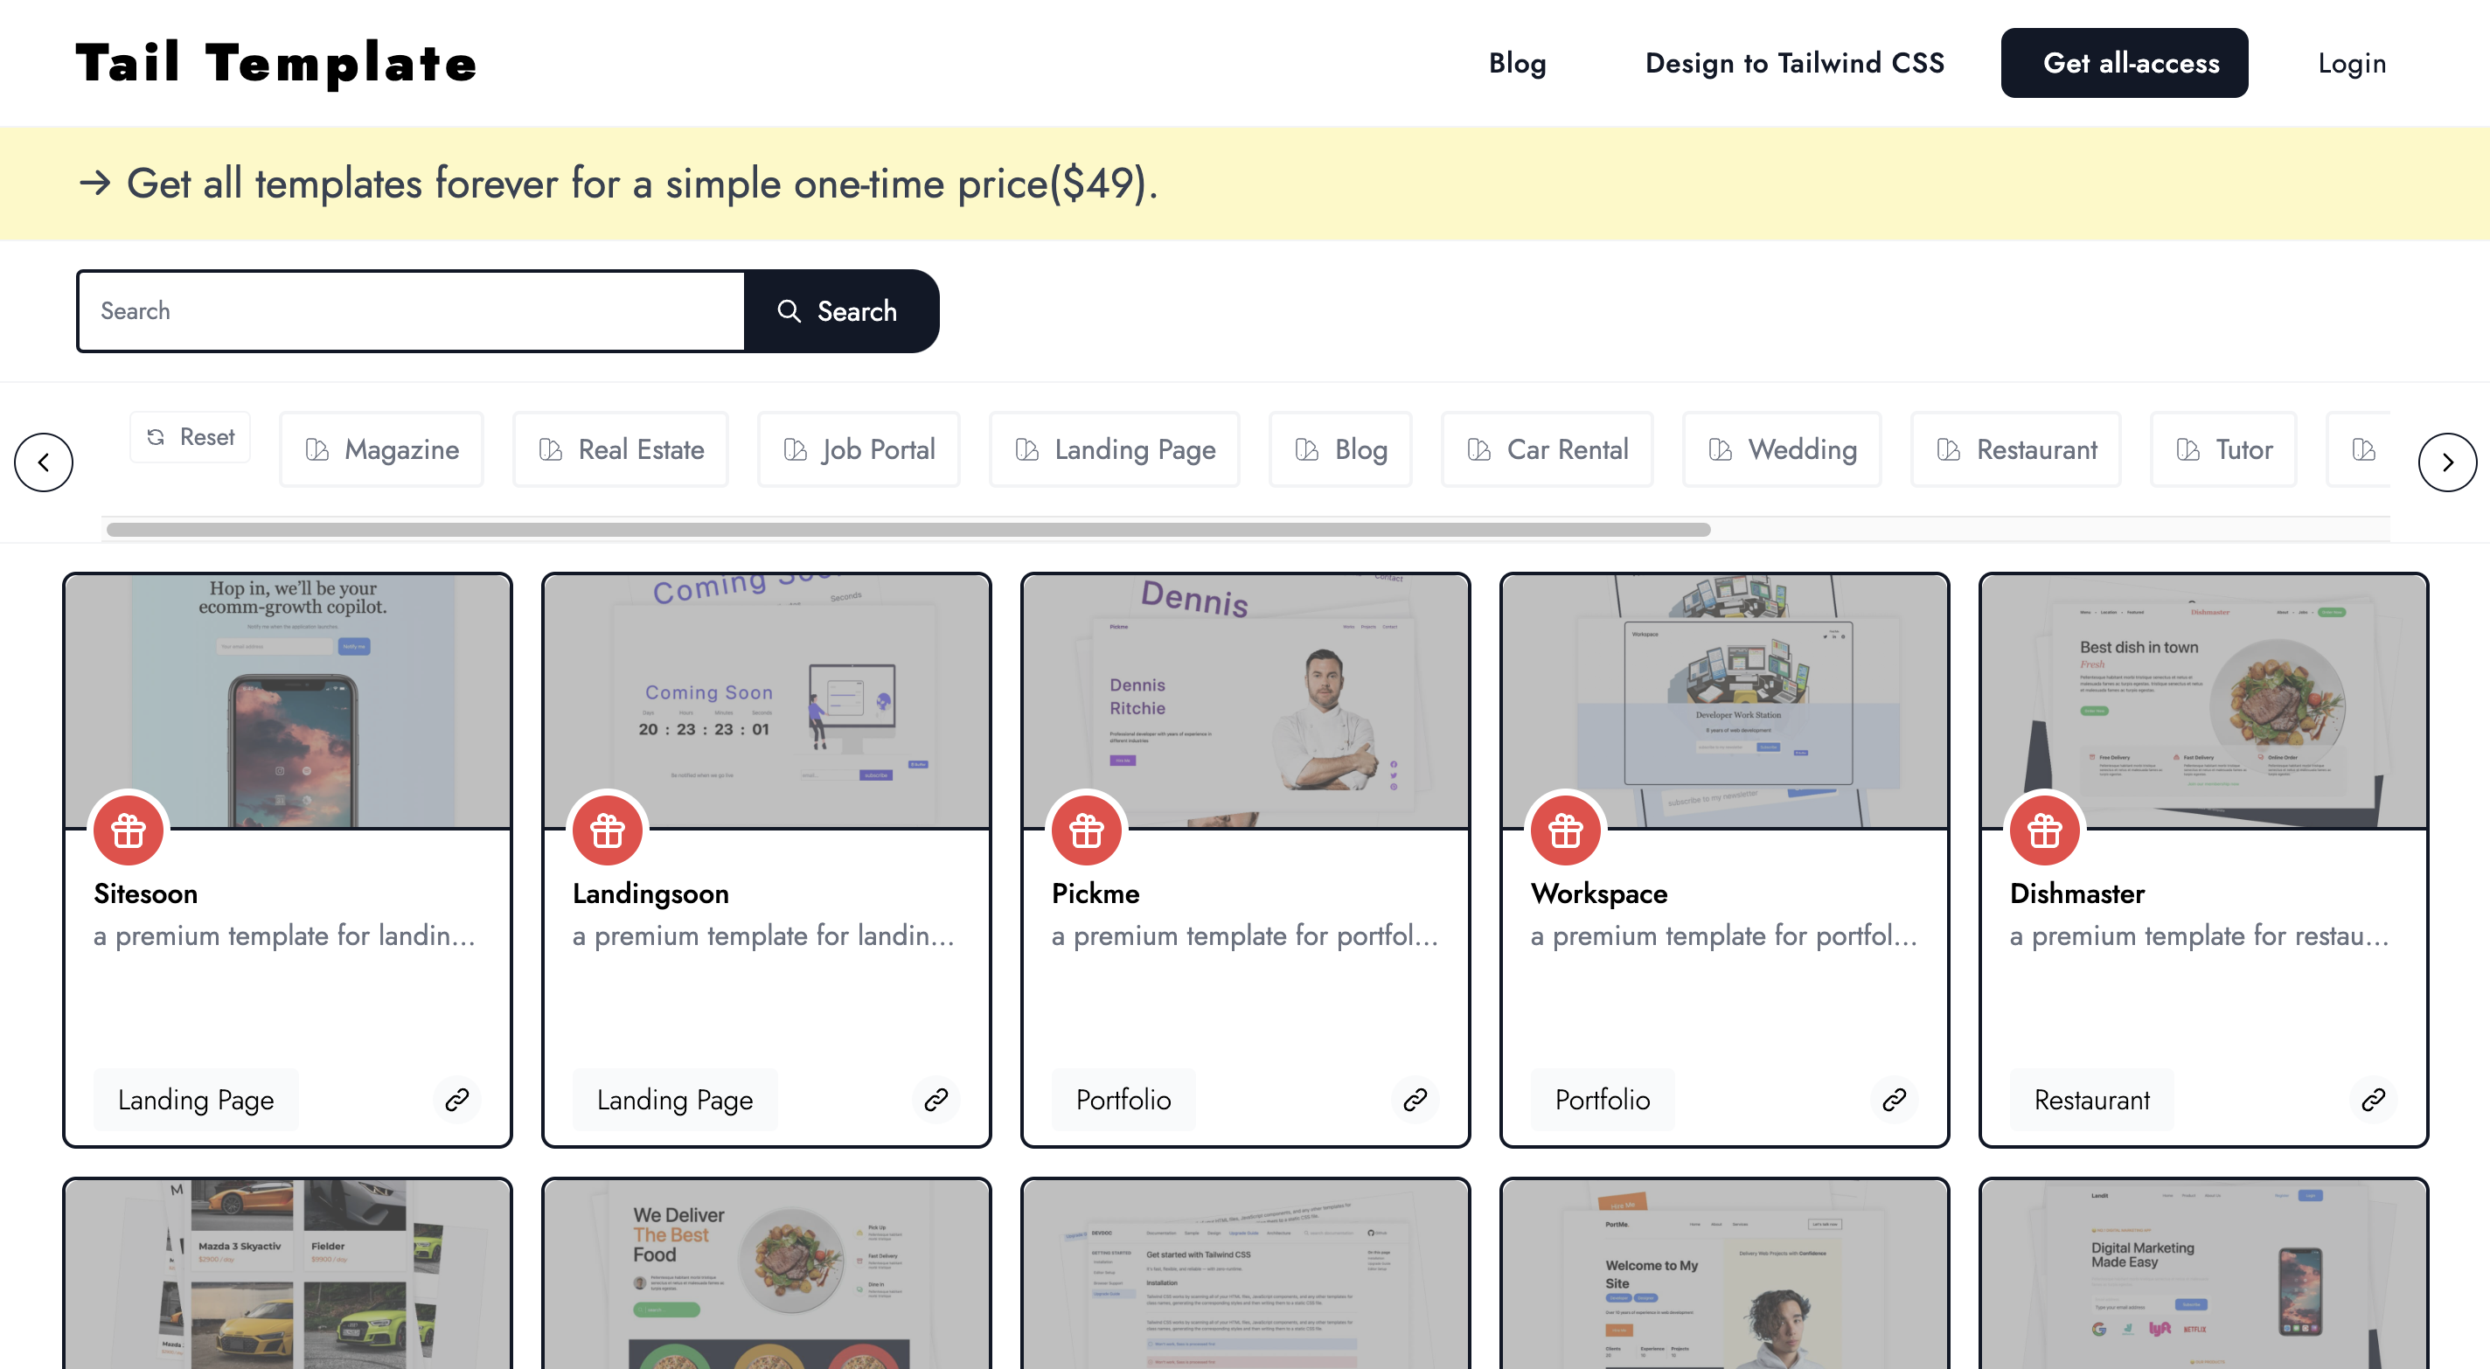Click the link icon on Landingsoon card
Image resolution: width=2490 pixels, height=1369 pixels.
click(935, 1099)
